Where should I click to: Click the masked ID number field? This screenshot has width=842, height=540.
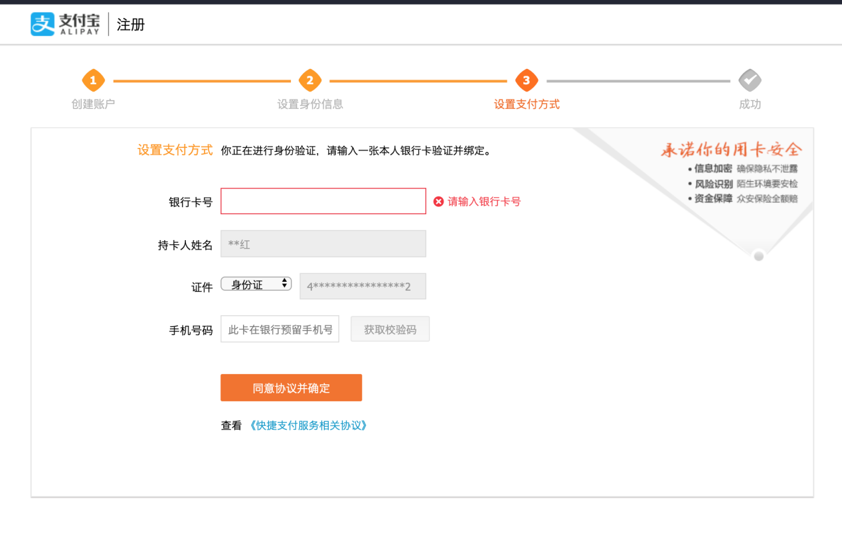tap(363, 287)
